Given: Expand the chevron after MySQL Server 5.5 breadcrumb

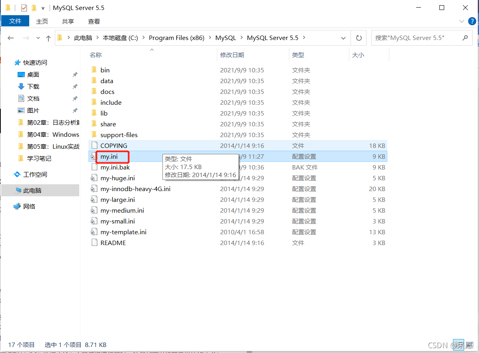Looking at the screenshot, I should pos(304,38).
